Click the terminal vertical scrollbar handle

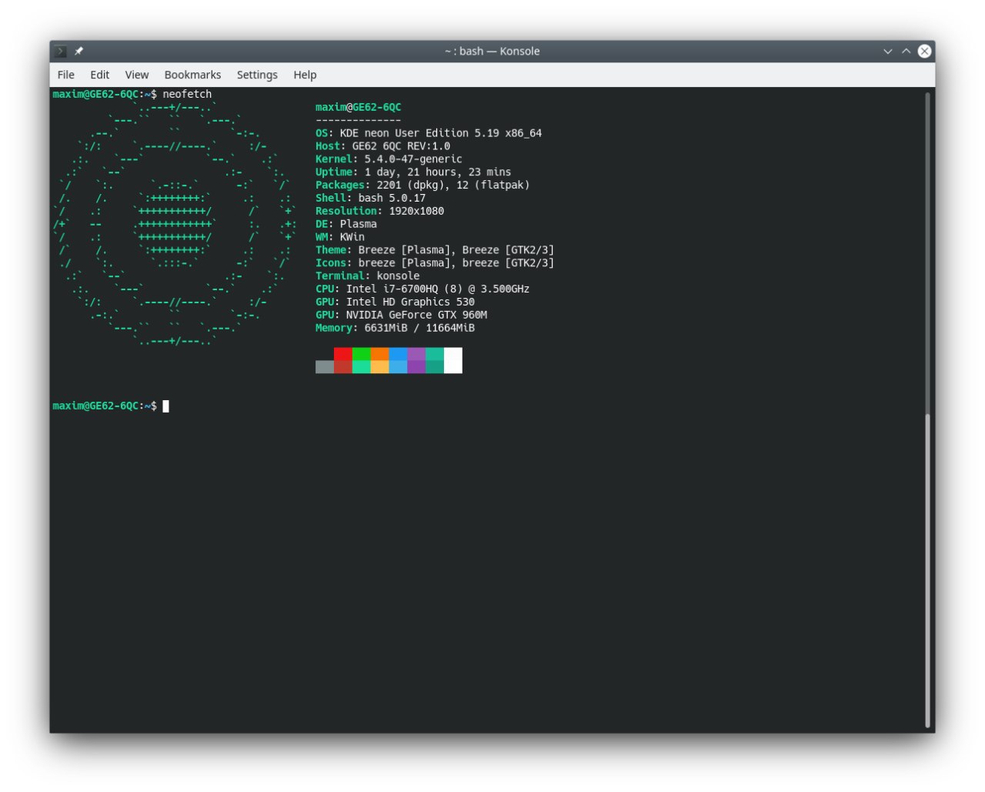tap(927, 570)
